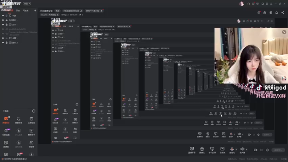The image size is (288, 162).
Task: Open the shirt skin icon in title bar
Action: (267, 4)
